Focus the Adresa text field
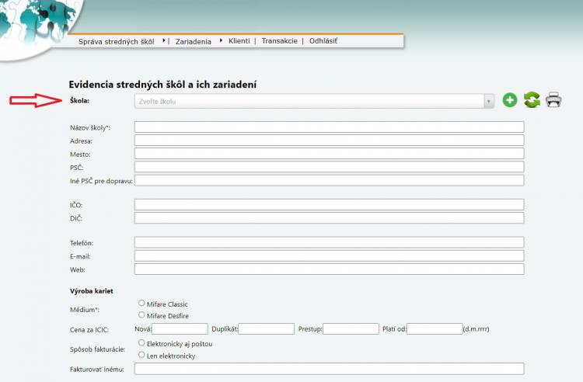 (x=329, y=141)
